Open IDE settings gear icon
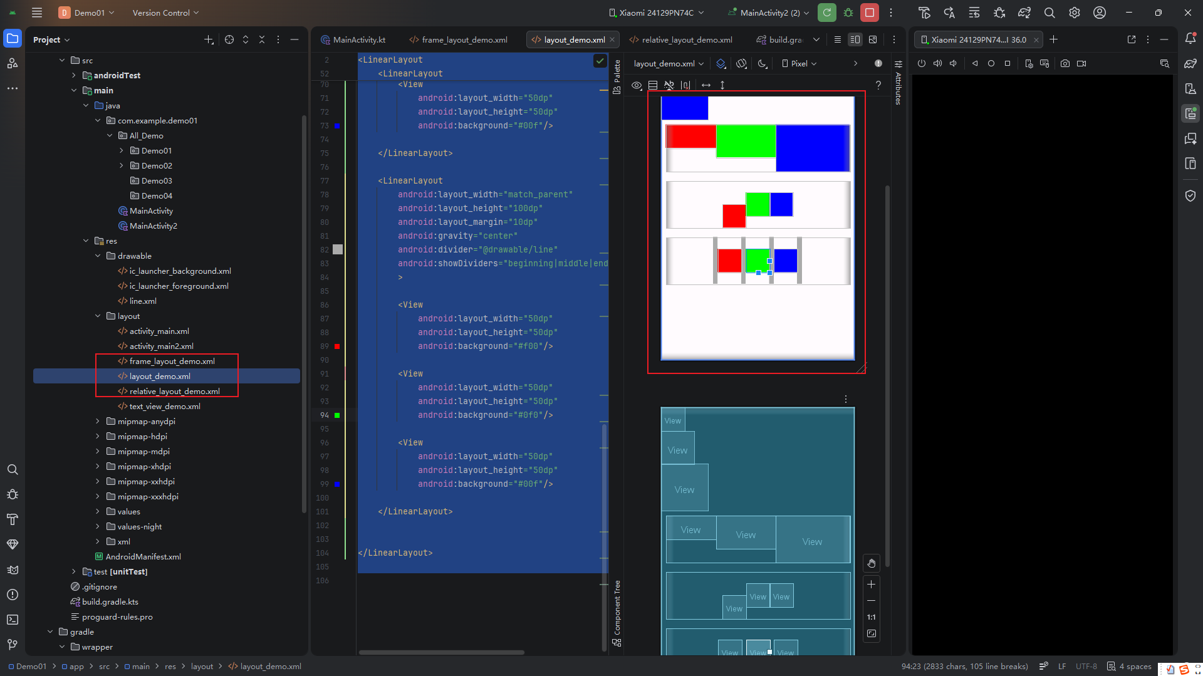The width and height of the screenshot is (1203, 676). click(1075, 13)
